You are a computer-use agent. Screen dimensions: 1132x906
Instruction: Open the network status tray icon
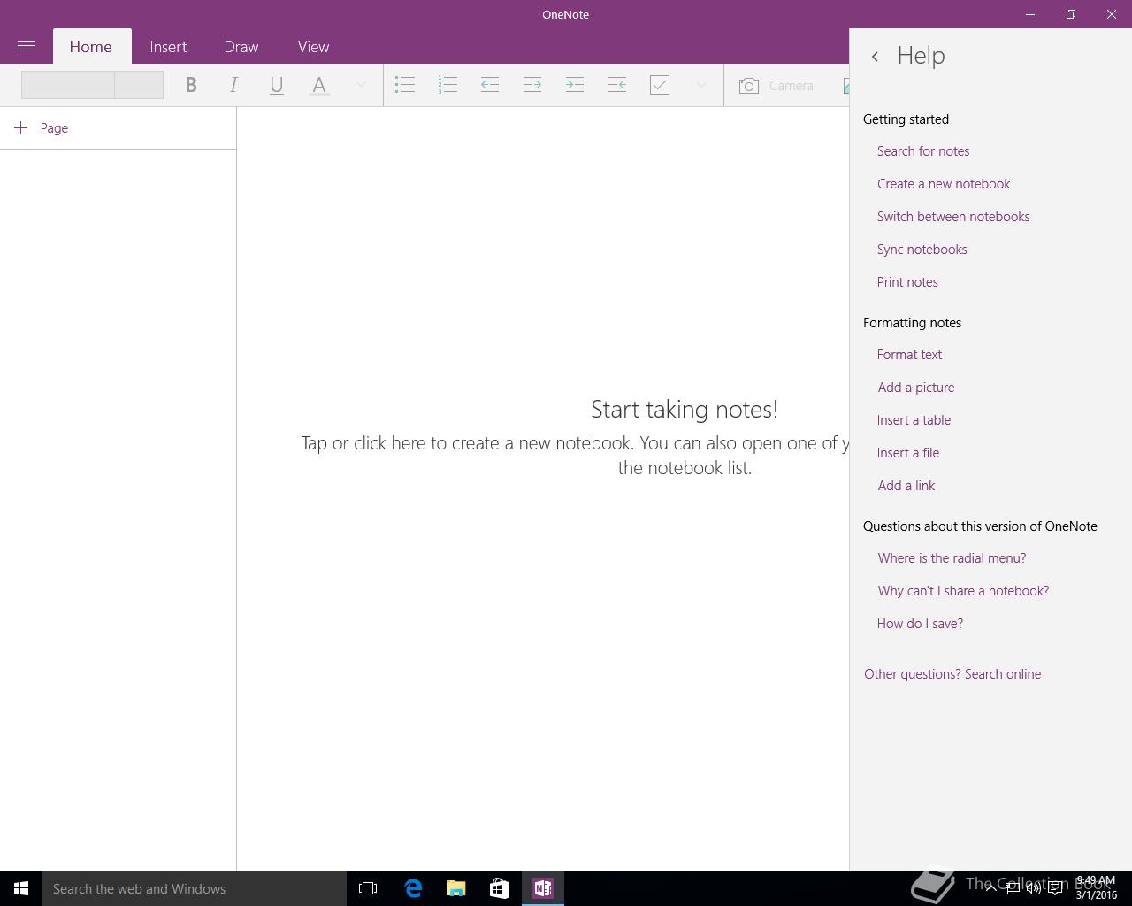click(x=1013, y=888)
